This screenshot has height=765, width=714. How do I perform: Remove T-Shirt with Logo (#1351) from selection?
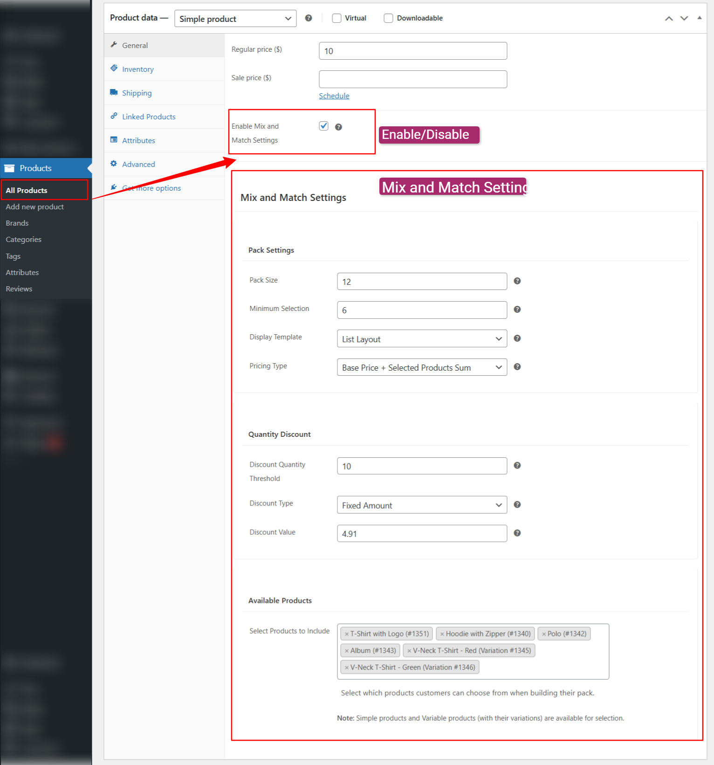tap(347, 634)
